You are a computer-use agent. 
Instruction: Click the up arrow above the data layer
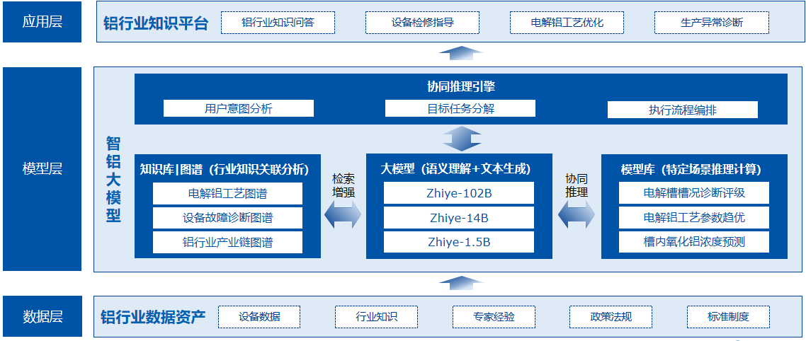461,284
